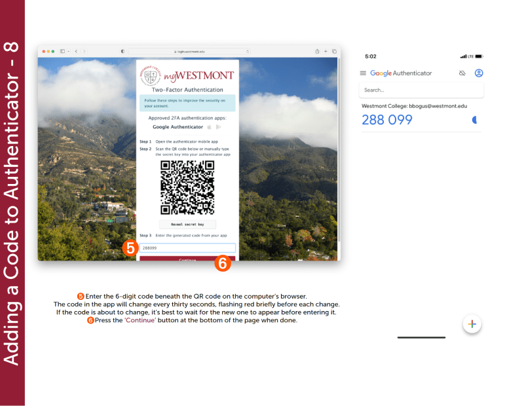Click the Continue button
This screenshot has width=524, height=406.
[187, 259]
